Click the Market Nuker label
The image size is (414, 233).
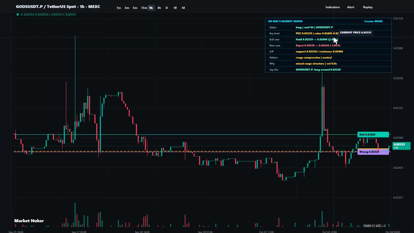29,221
